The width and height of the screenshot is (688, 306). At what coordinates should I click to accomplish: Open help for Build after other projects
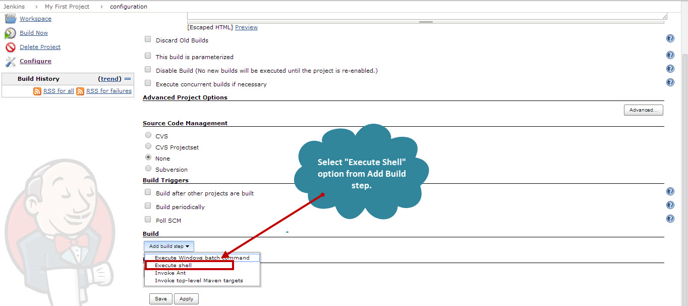[670, 191]
